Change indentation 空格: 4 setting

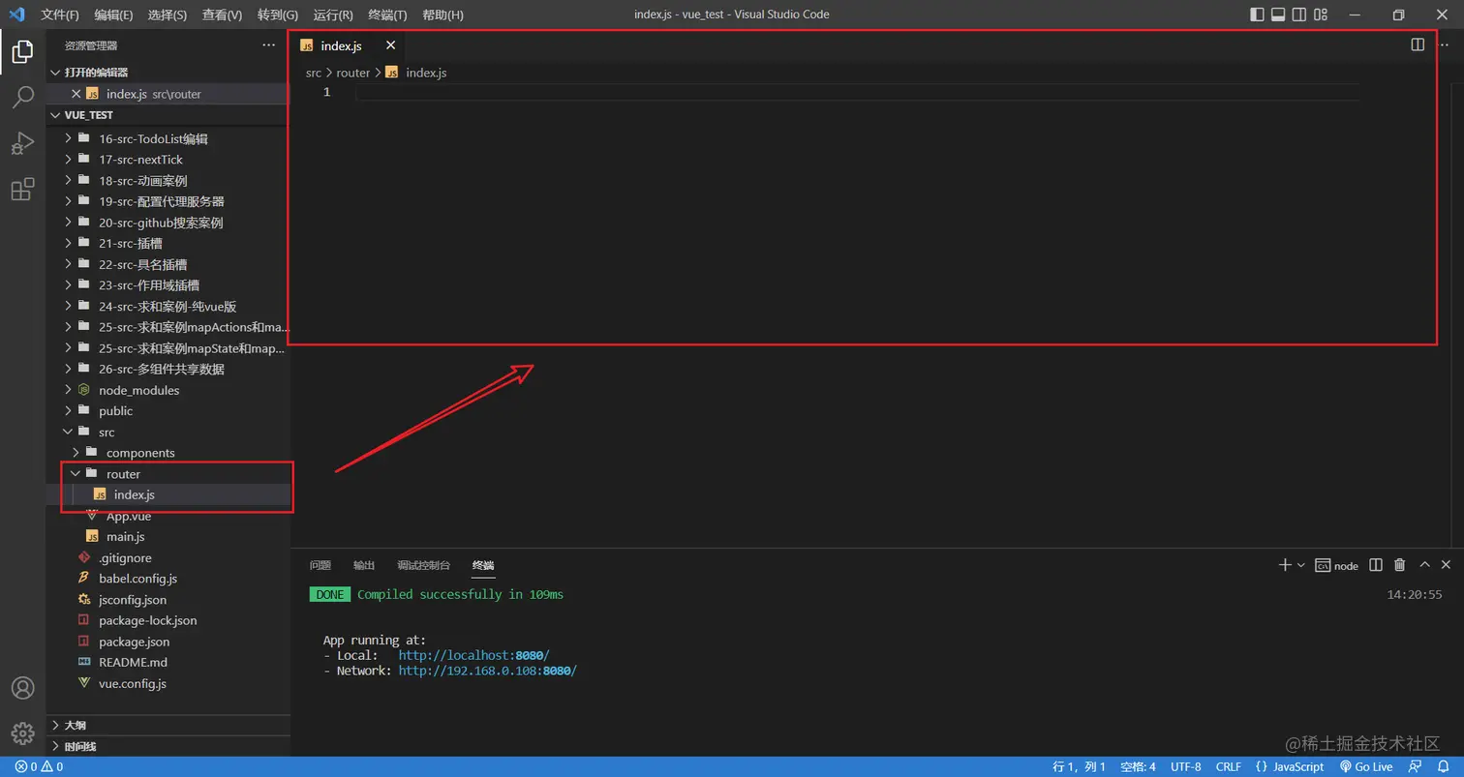tap(1138, 766)
